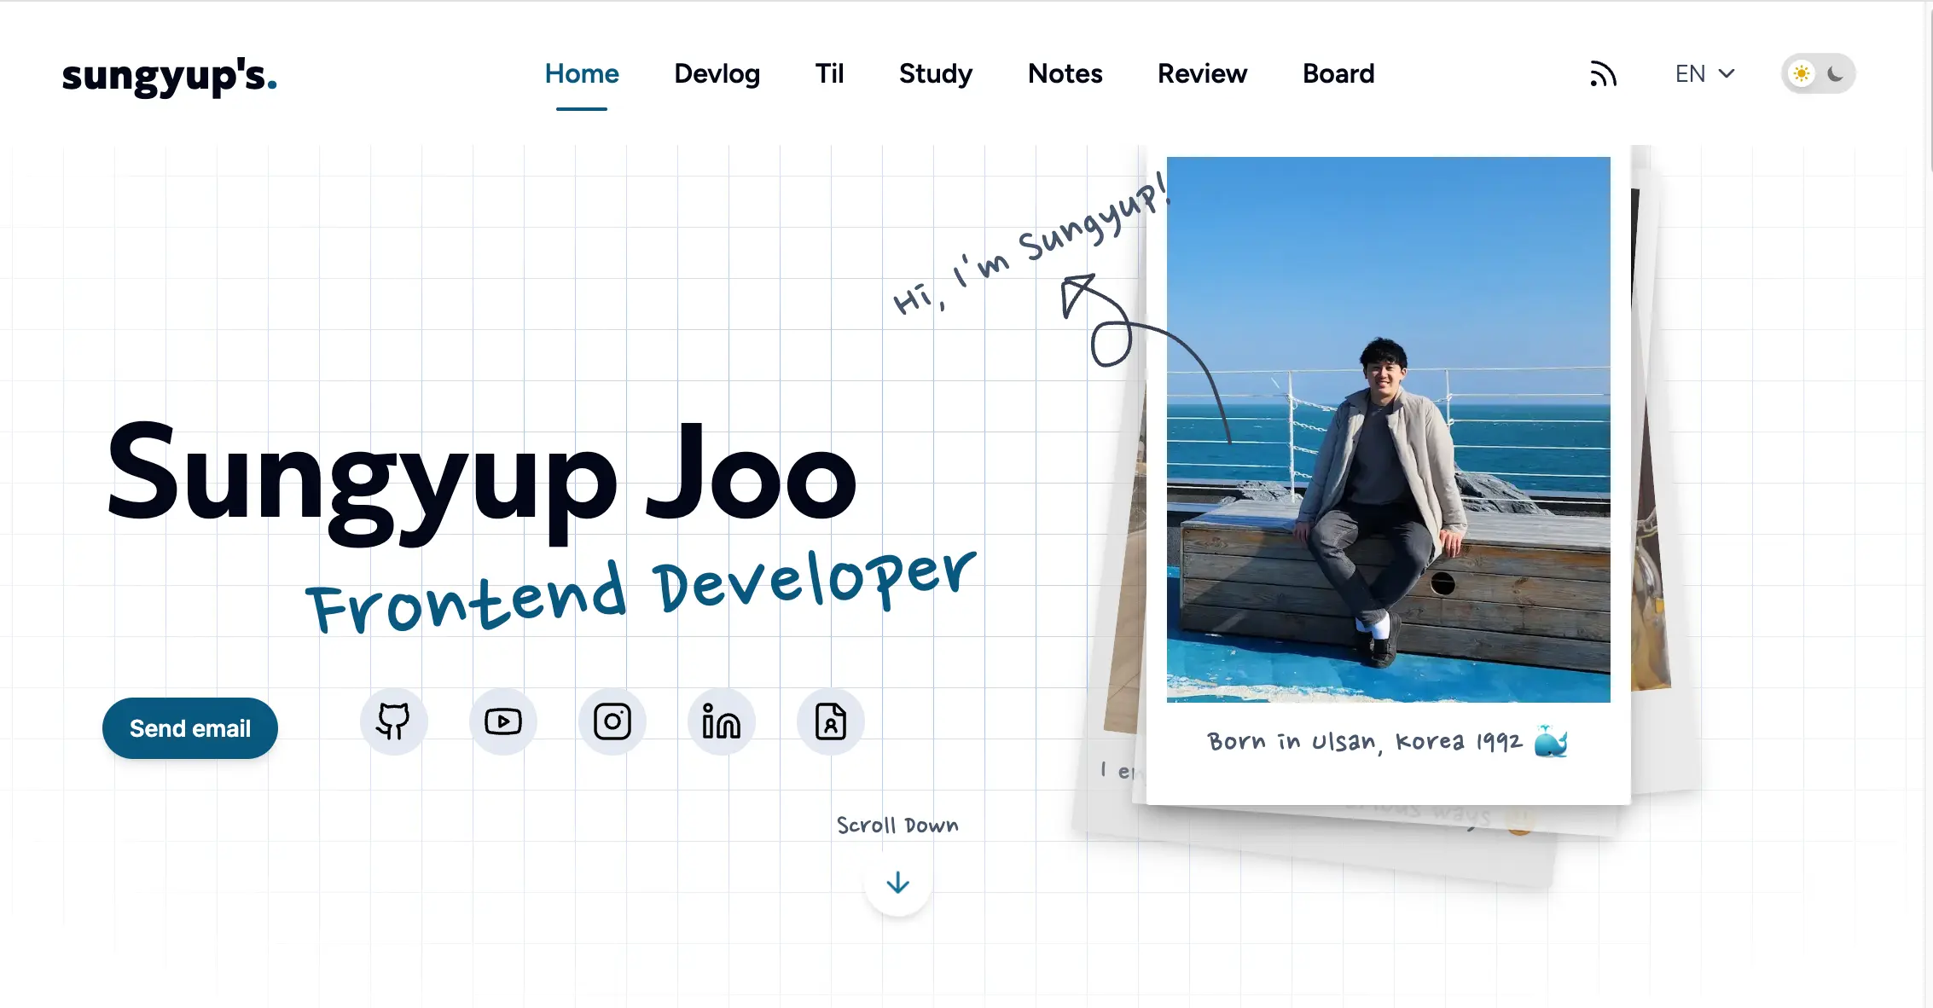
Task: Open the LinkedIn profile icon
Action: click(722, 722)
